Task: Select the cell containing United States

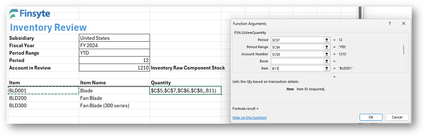Action: (x=114, y=38)
